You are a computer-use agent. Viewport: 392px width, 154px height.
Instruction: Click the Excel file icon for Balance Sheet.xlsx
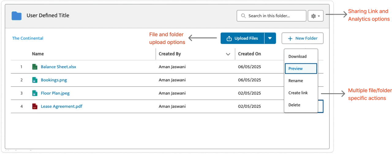pyautogui.click(x=35, y=67)
